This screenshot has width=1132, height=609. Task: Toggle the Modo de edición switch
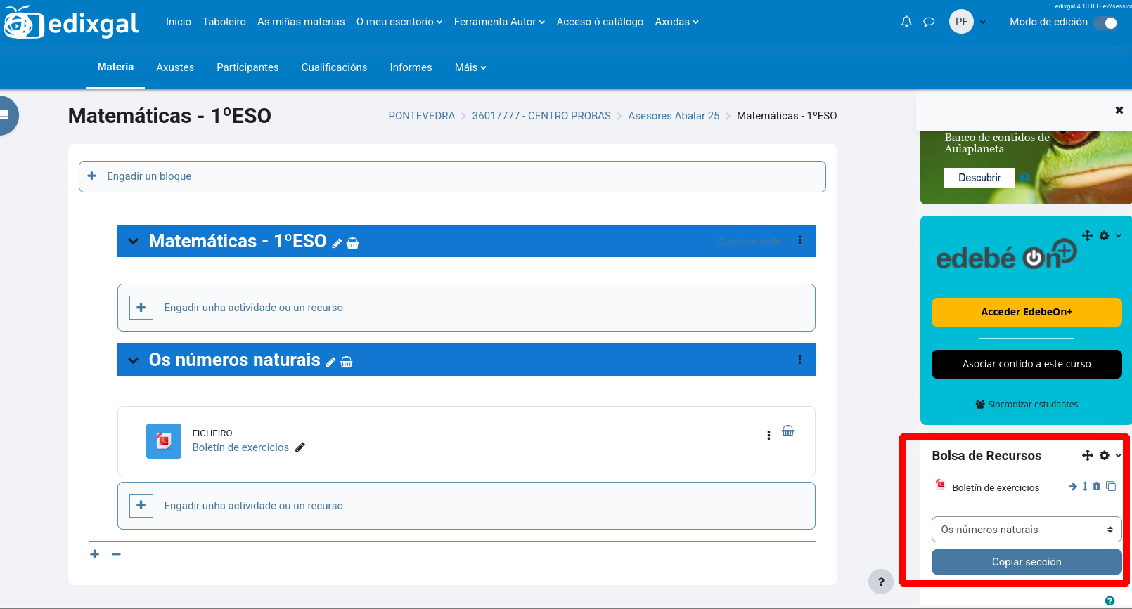click(1105, 22)
